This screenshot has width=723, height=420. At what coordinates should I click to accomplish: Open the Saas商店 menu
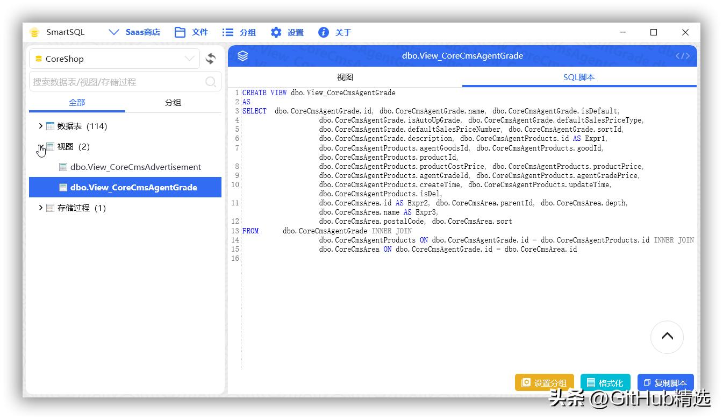pyautogui.click(x=134, y=32)
